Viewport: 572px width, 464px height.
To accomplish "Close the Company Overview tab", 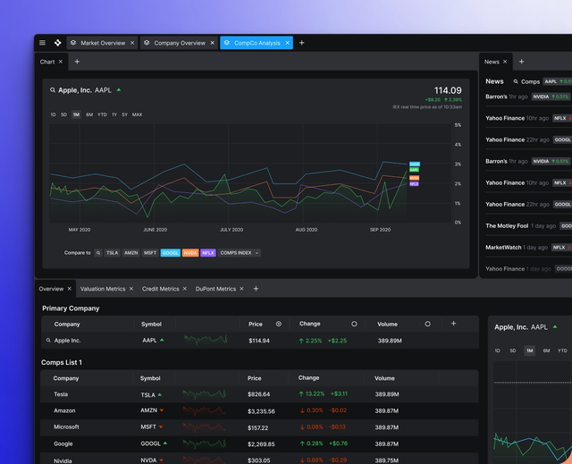I will 213,43.
